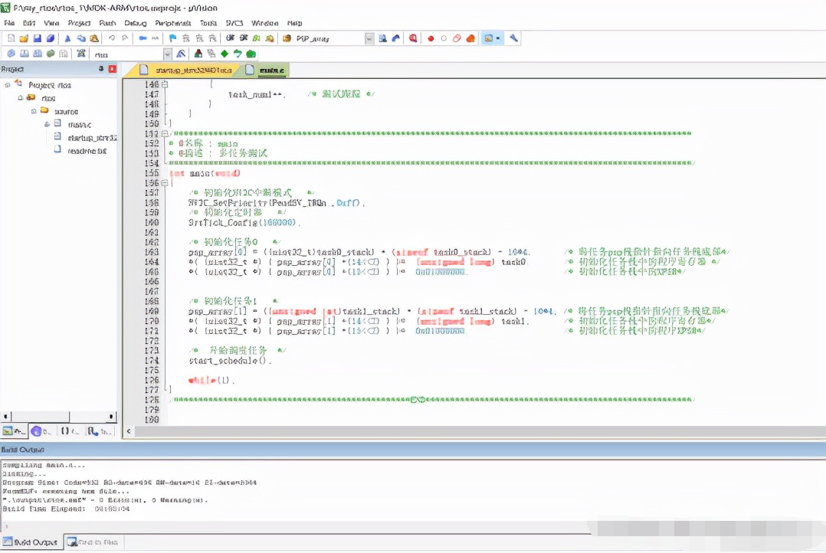Open the Debug menu
The width and height of the screenshot is (826, 553).
tap(135, 24)
